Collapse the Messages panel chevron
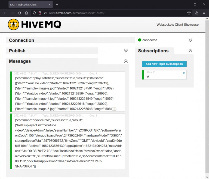Screen dimensions: 209x179 (x=126, y=61)
